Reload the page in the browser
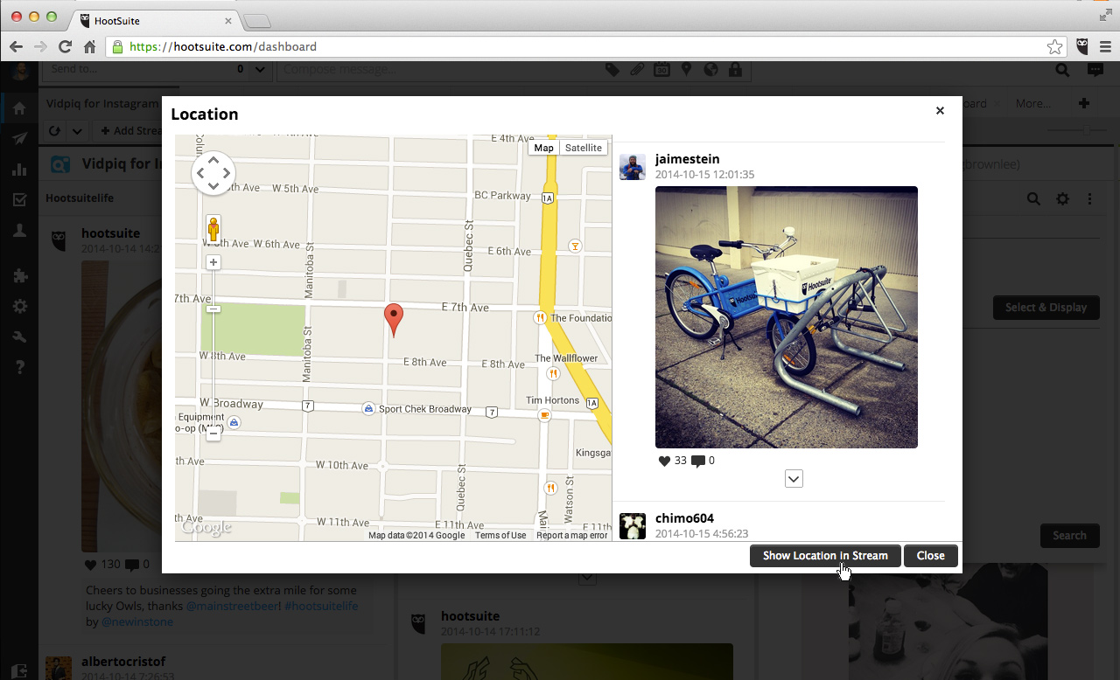The width and height of the screenshot is (1120, 680). (65, 46)
